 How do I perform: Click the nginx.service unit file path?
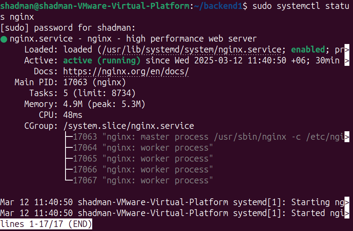[x=192, y=50]
